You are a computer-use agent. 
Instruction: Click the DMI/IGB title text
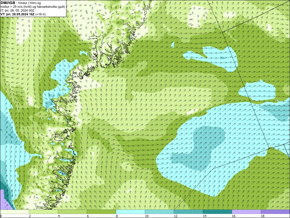click(8, 3)
